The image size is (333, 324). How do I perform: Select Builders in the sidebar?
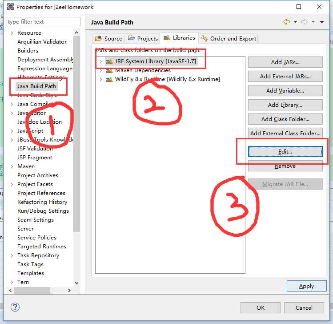(28, 51)
